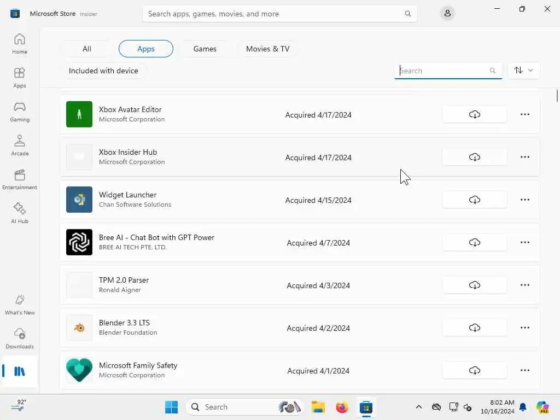Open the Xbox Avatar Editor app thumbnail
560x420 pixels.
point(79,114)
